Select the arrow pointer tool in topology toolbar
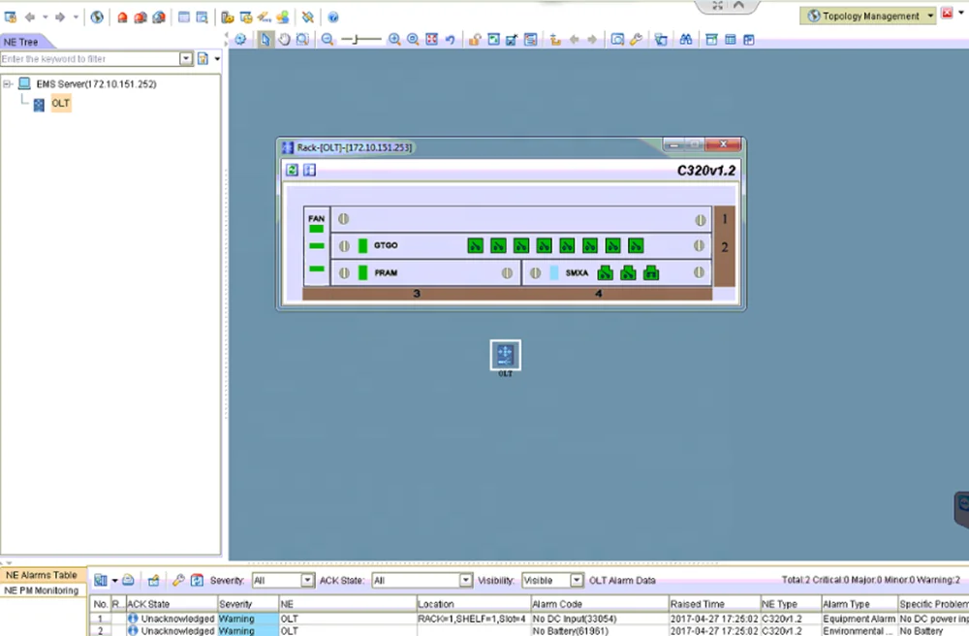The height and width of the screenshot is (636, 969). (266, 40)
